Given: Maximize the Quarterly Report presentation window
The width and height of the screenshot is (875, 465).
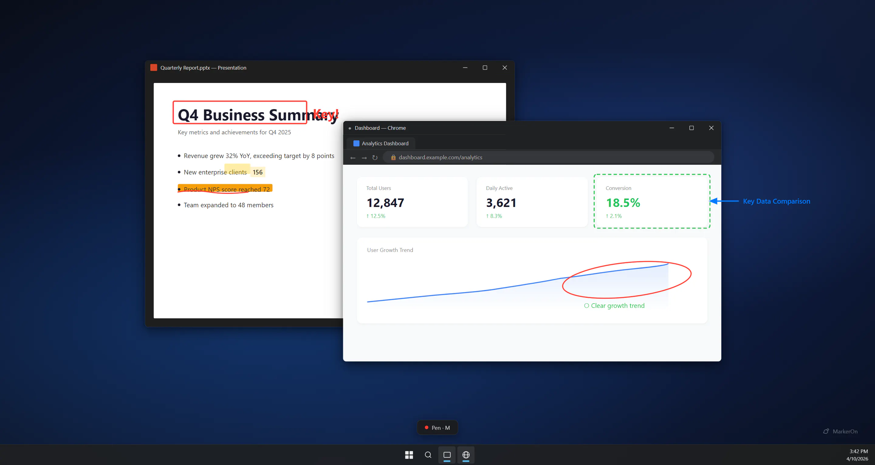Looking at the screenshot, I should (485, 68).
